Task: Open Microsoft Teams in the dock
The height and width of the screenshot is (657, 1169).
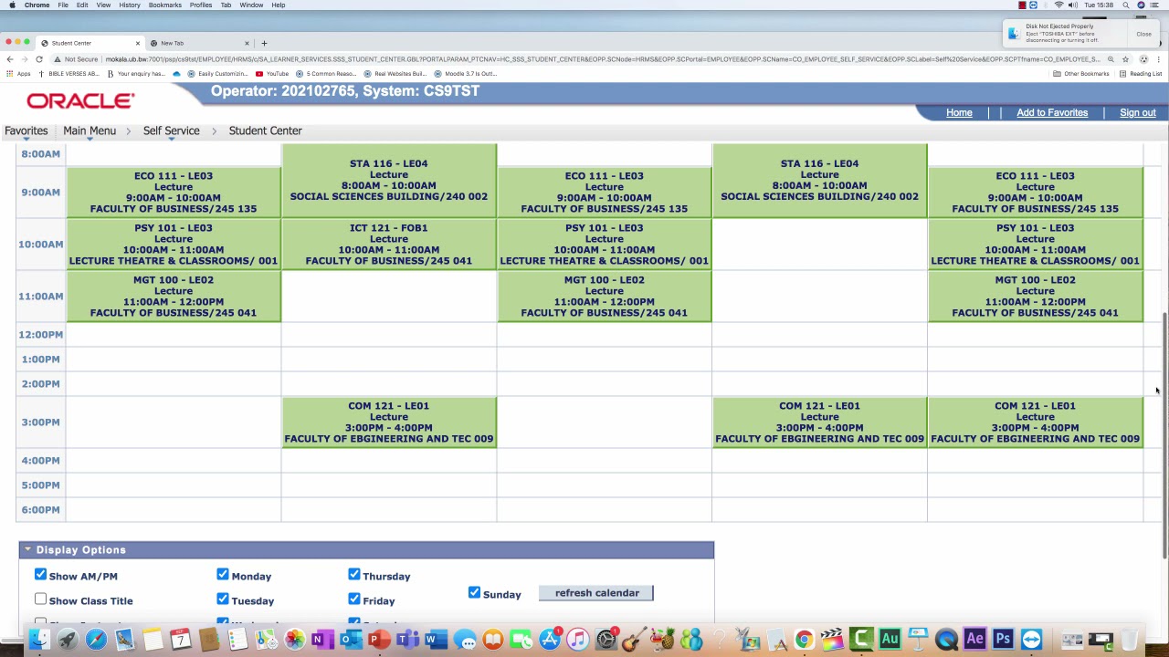Action: (407, 640)
